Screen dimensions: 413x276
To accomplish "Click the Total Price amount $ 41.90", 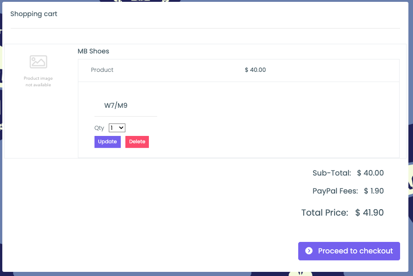I will (369, 212).
